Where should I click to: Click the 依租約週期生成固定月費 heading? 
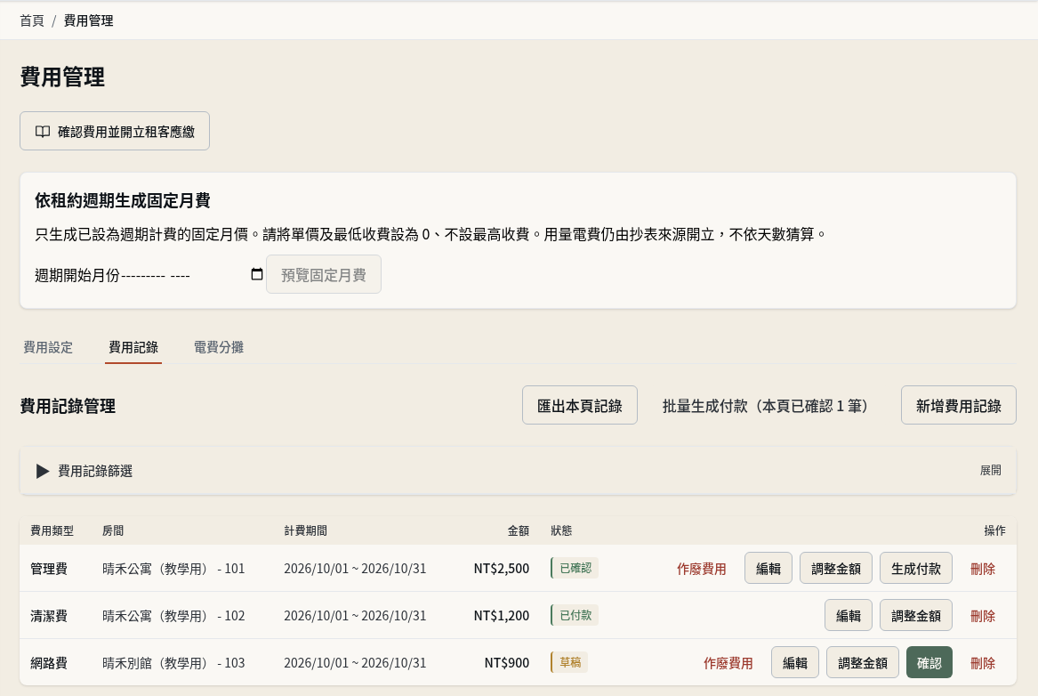coord(123,200)
